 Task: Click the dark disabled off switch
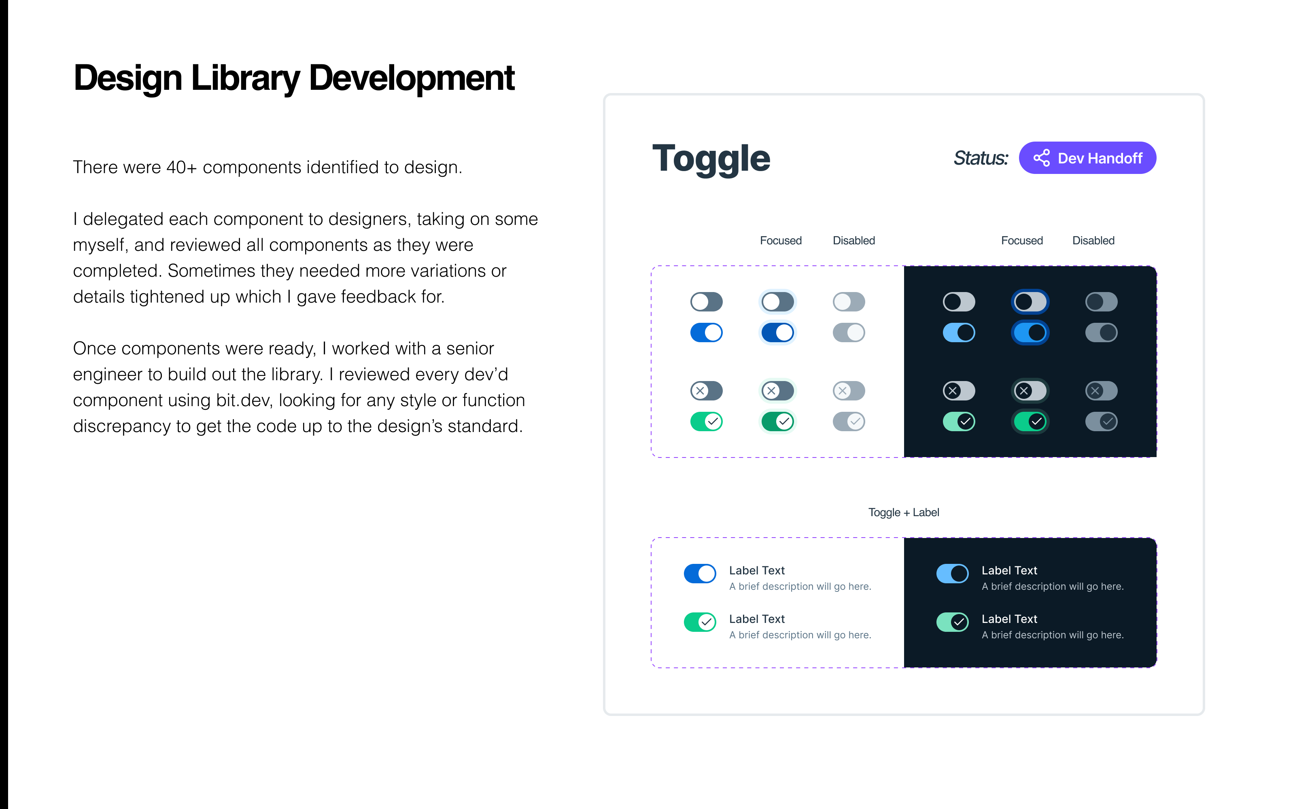tap(1101, 302)
